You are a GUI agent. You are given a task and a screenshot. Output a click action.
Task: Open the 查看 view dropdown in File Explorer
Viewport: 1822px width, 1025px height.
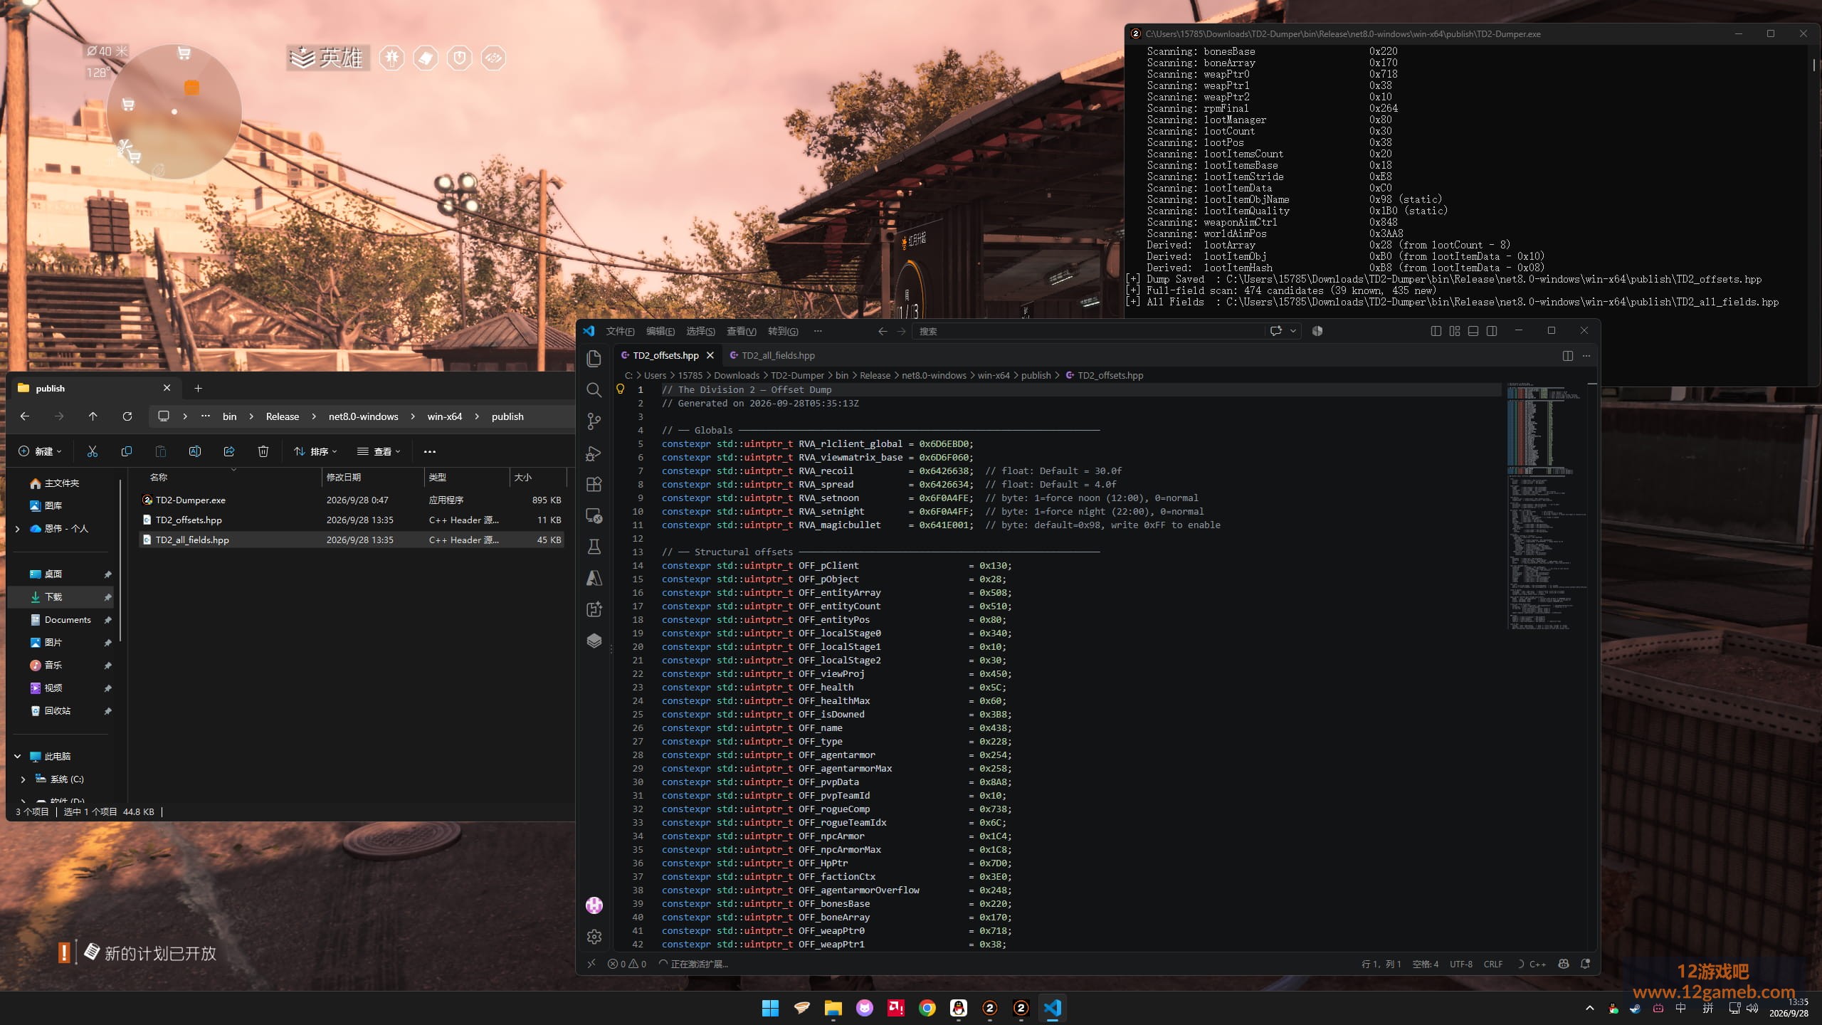click(x=379, y=451)
